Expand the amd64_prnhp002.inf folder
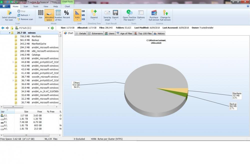Screen dimensions: 250x164 tap(13, 73)
